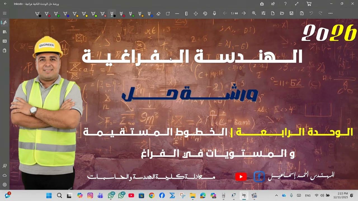Open cloud sync in sidebar
Image resolution: width=358 pixels, height=201 pixels.
pyautogui.click(x=4, y=175)
